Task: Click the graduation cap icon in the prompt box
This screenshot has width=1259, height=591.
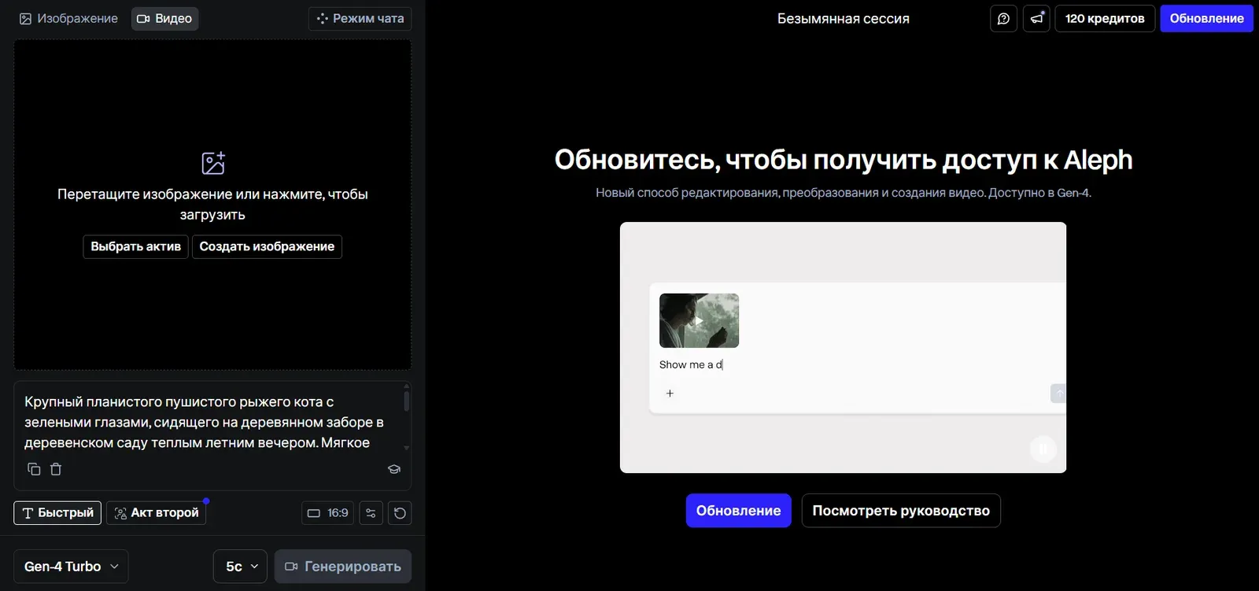Action: [x=394, y=469]
